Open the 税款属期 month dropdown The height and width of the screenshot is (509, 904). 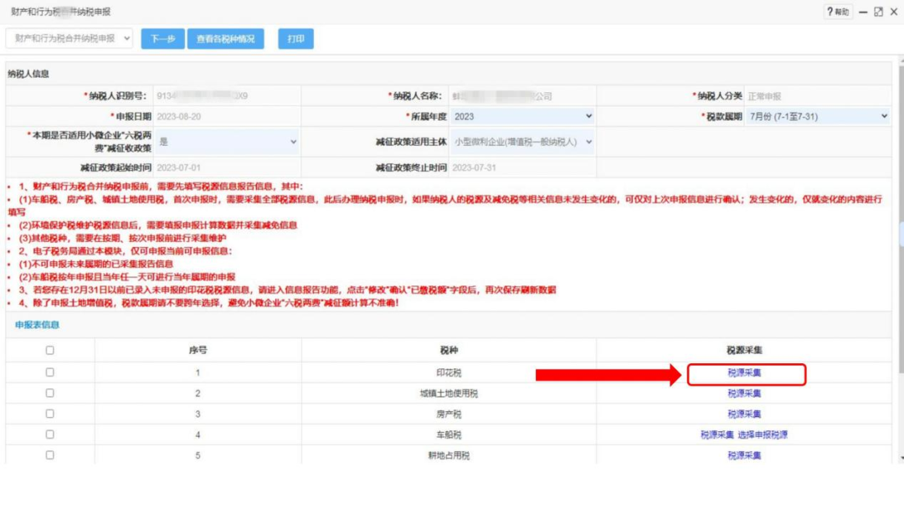[818, 116]
